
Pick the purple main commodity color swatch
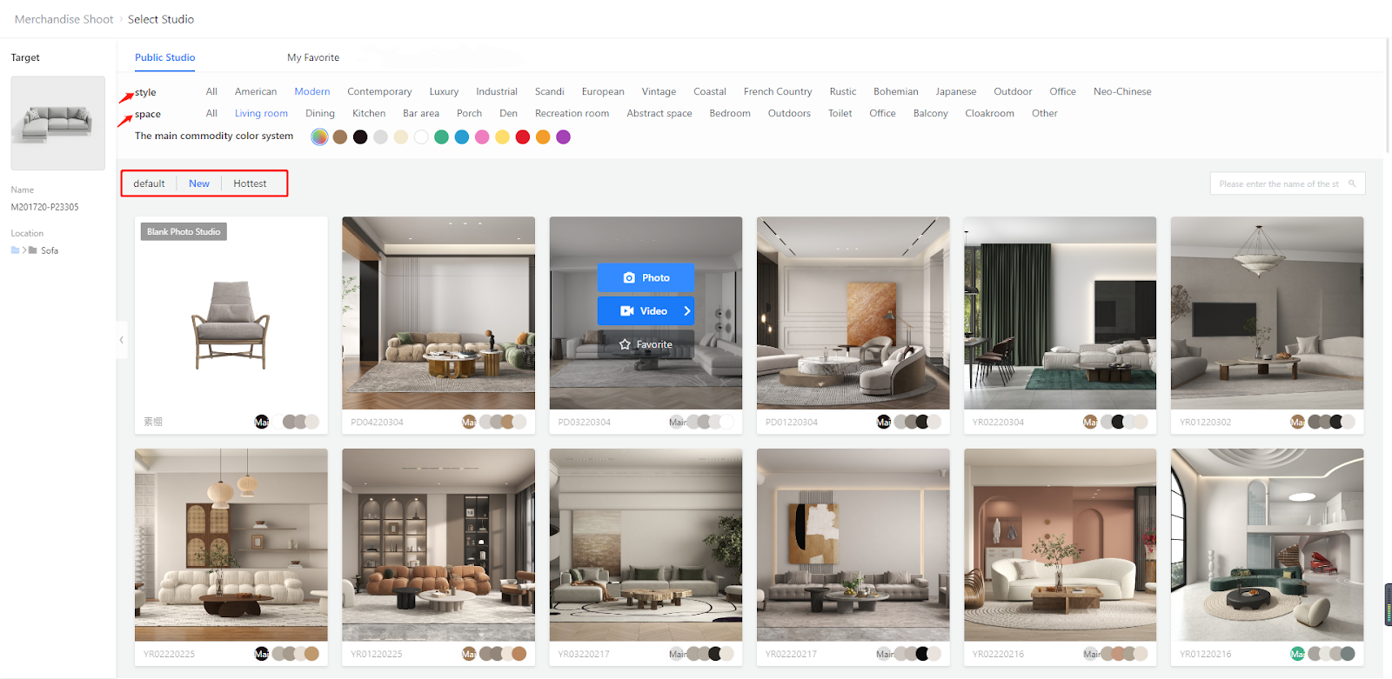point(564,136)
